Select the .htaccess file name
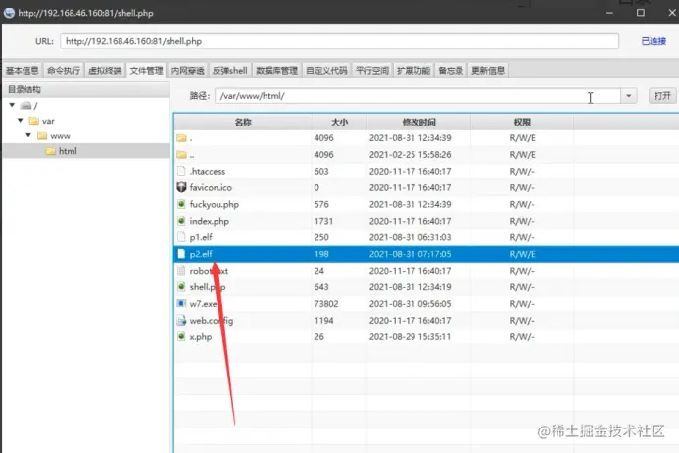This screenshot has height=453, width=679. coord(208,172)
